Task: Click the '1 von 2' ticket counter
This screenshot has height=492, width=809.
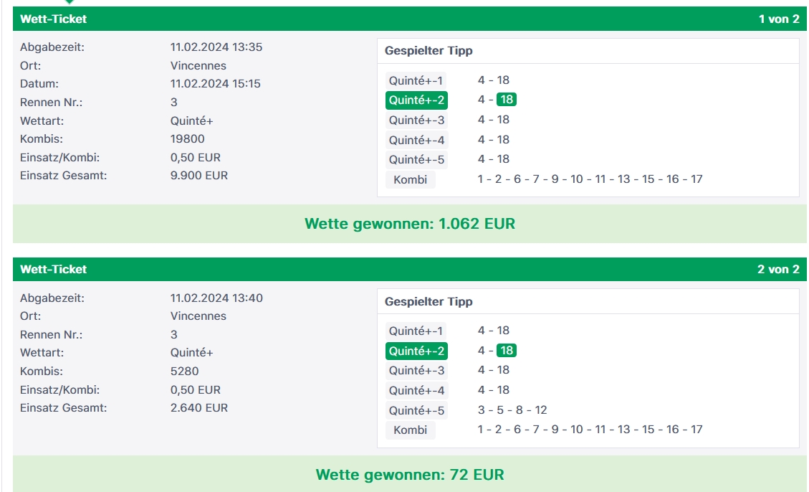Action: pos(779,19)
